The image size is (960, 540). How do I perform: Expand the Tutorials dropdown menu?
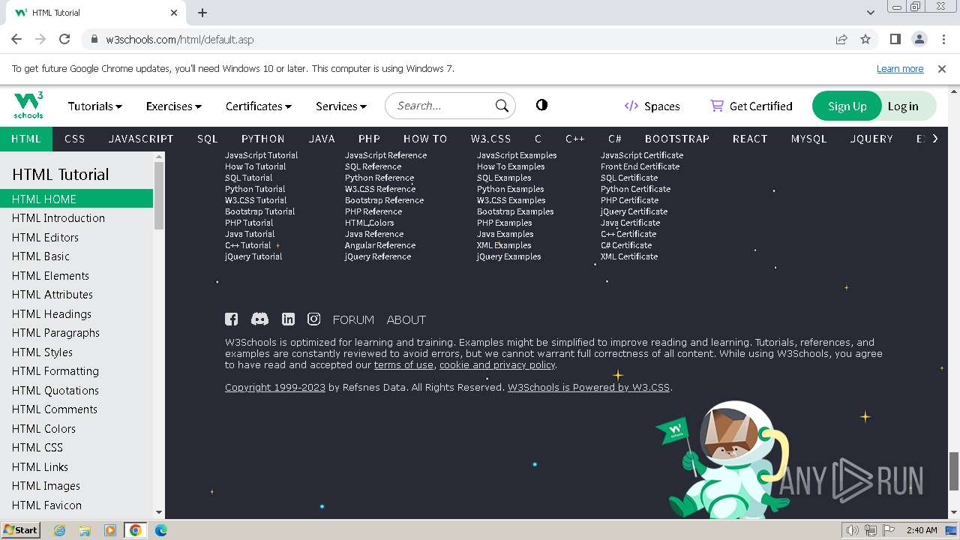pos(94,106)
